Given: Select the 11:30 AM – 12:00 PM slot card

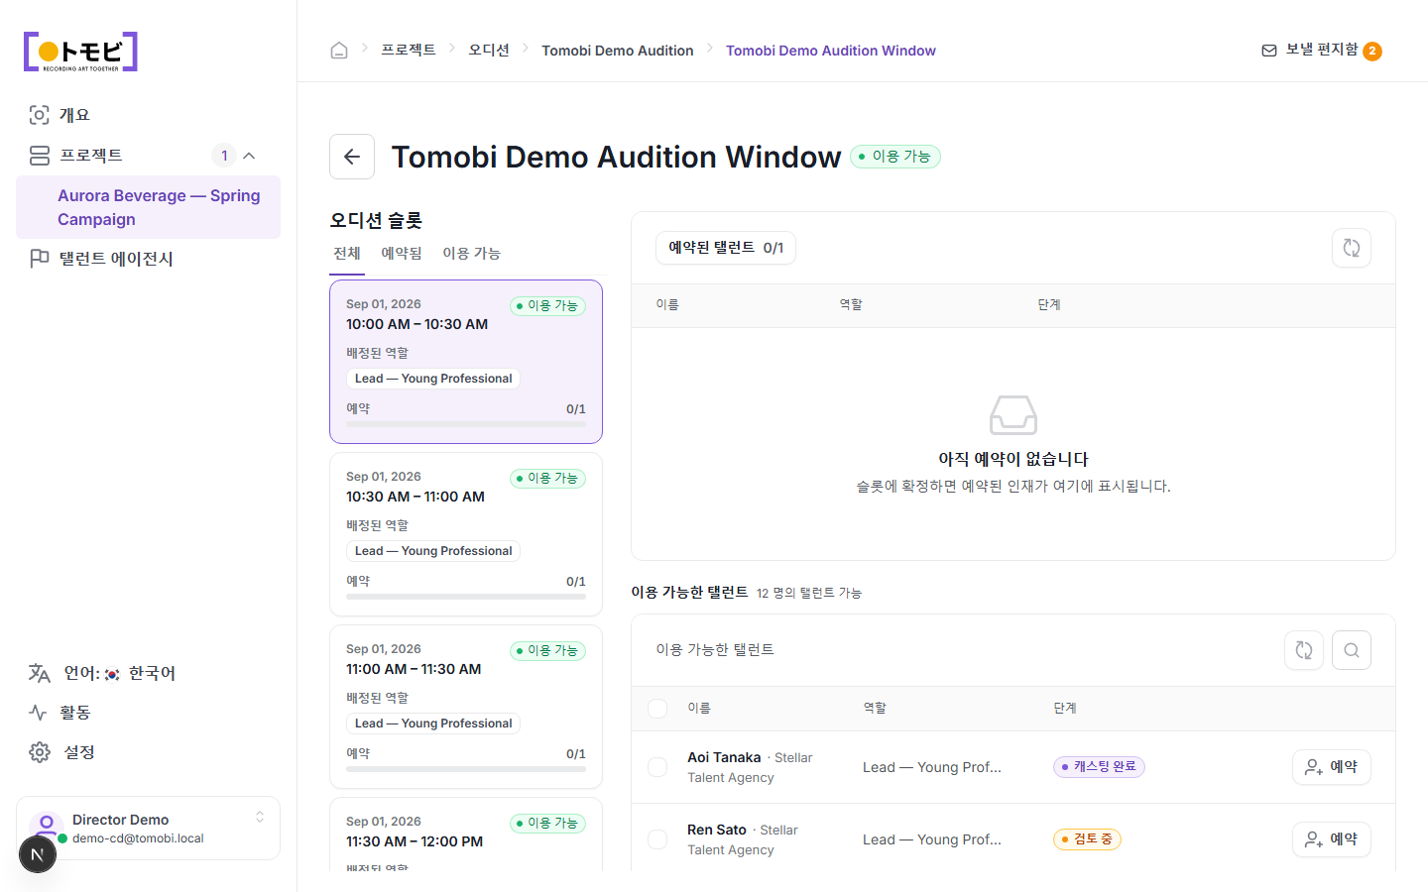Looking at the screenshot, I should point(466,835).
